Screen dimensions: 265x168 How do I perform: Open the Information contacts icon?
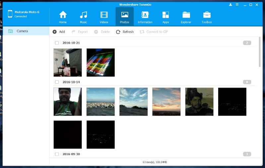145,15
